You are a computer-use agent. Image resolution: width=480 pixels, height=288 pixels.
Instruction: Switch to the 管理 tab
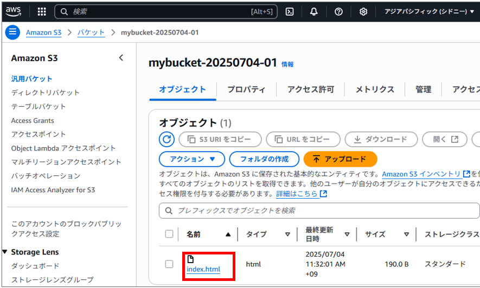(x=424, y=89)
